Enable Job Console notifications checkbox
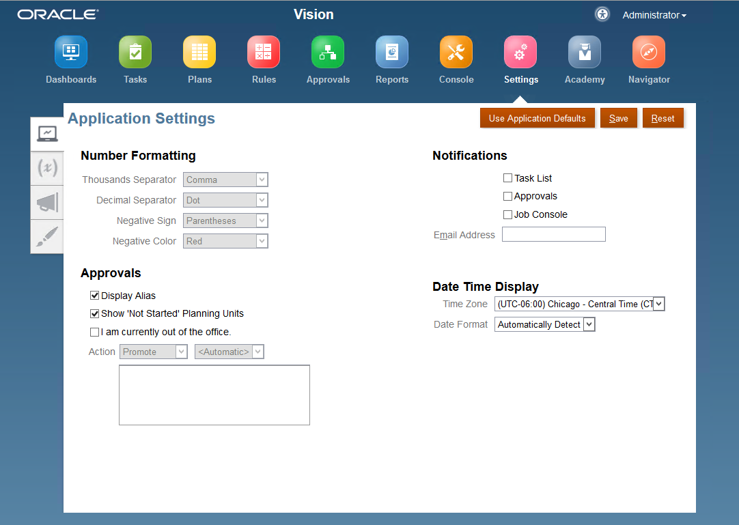 click(x=507, y=214)
